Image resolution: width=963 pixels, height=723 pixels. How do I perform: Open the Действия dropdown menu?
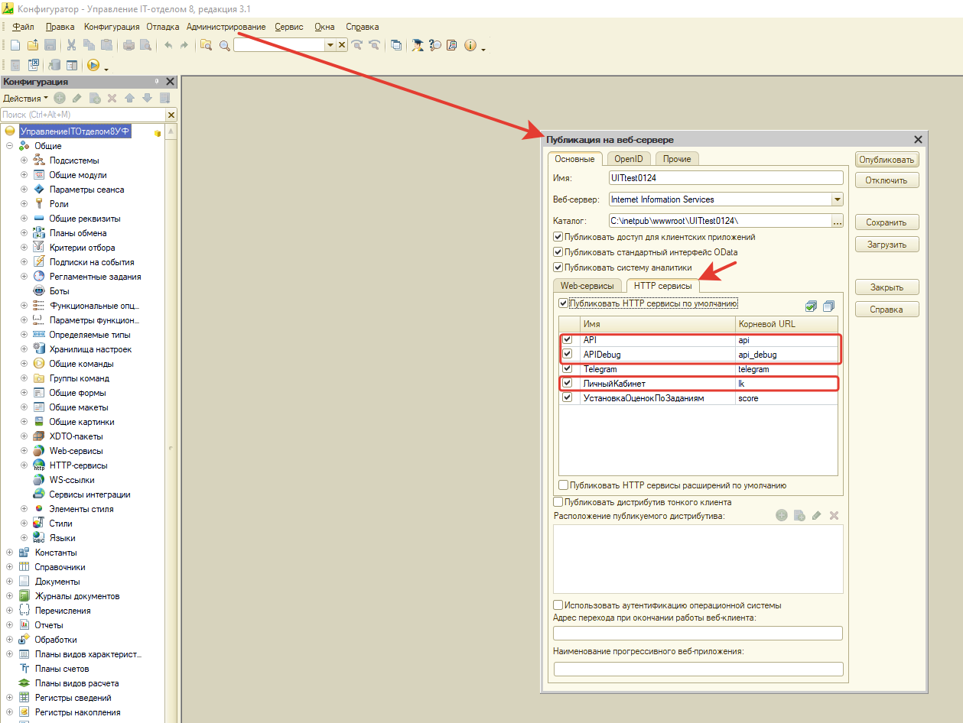click(25, 98)
